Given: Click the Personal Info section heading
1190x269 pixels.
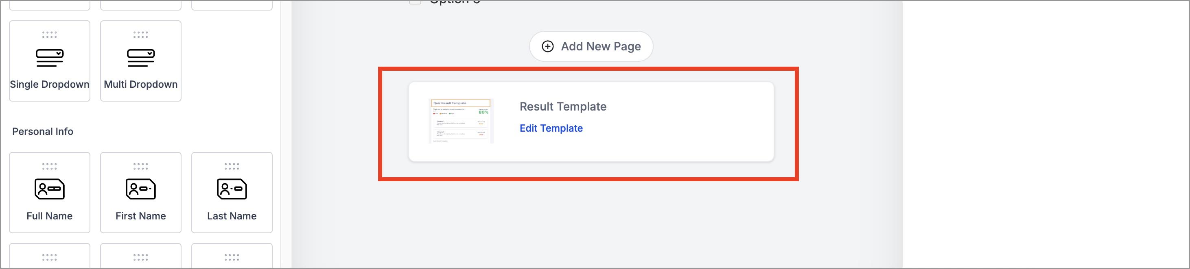Looking at the screenshot, I should [42, 132].
